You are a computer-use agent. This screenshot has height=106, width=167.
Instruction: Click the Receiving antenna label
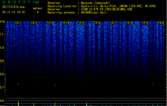[61, 12]
